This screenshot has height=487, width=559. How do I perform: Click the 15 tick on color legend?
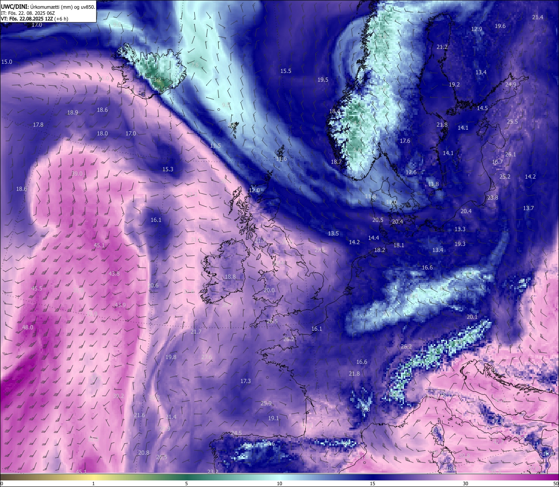pos(373,484)
